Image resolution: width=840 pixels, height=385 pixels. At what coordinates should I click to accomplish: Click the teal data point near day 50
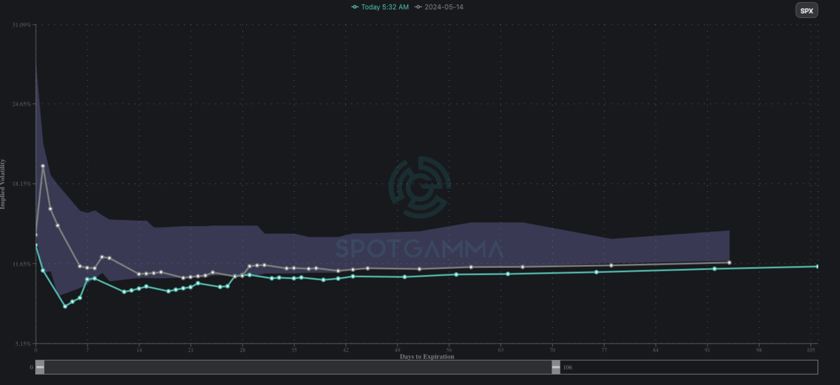(x=405, y=277)
